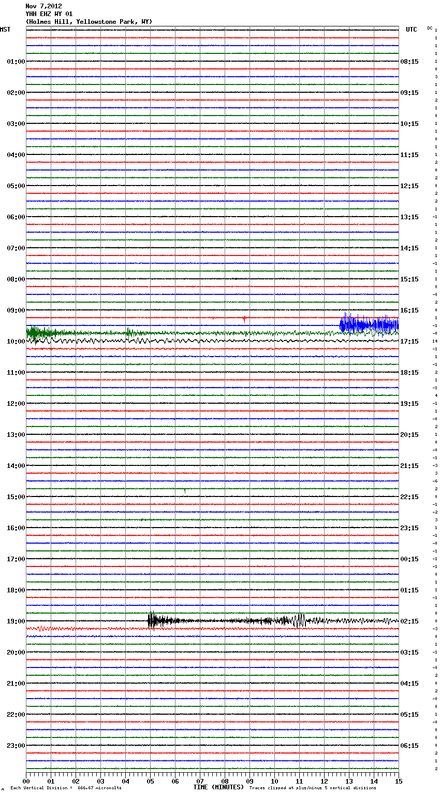Click the 12:15 UTC label
Viewport: 440px width, 795px height.
tap(409, 186)
